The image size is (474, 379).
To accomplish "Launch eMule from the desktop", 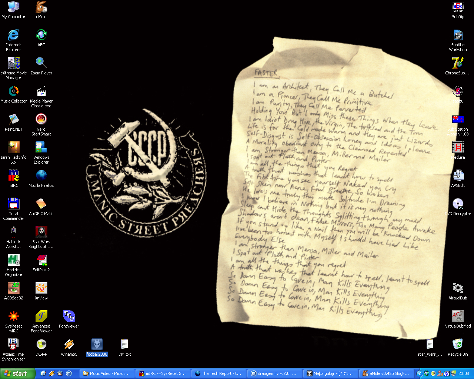I will coord(41,10).
